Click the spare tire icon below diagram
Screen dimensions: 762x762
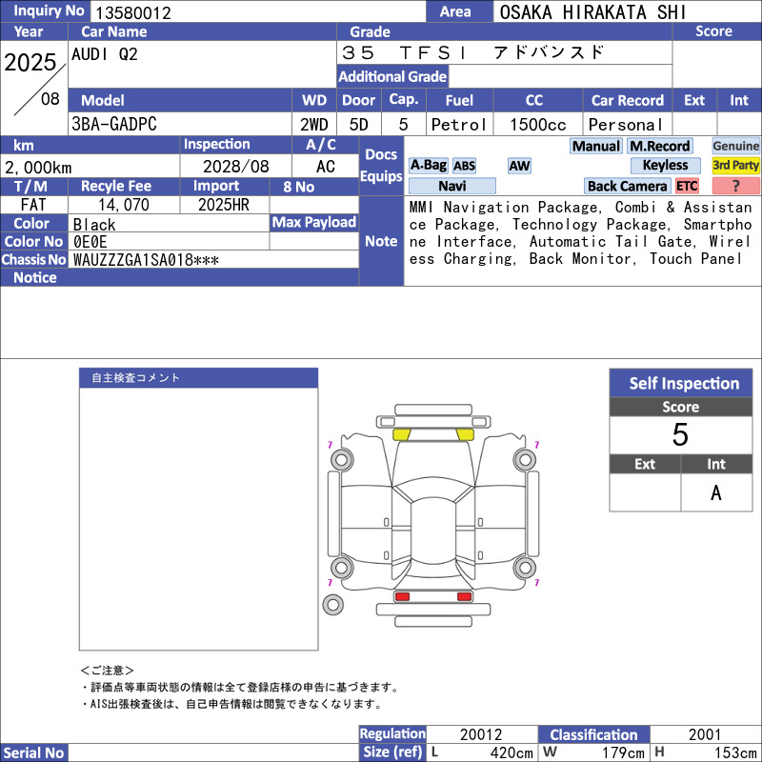[332, 605]
